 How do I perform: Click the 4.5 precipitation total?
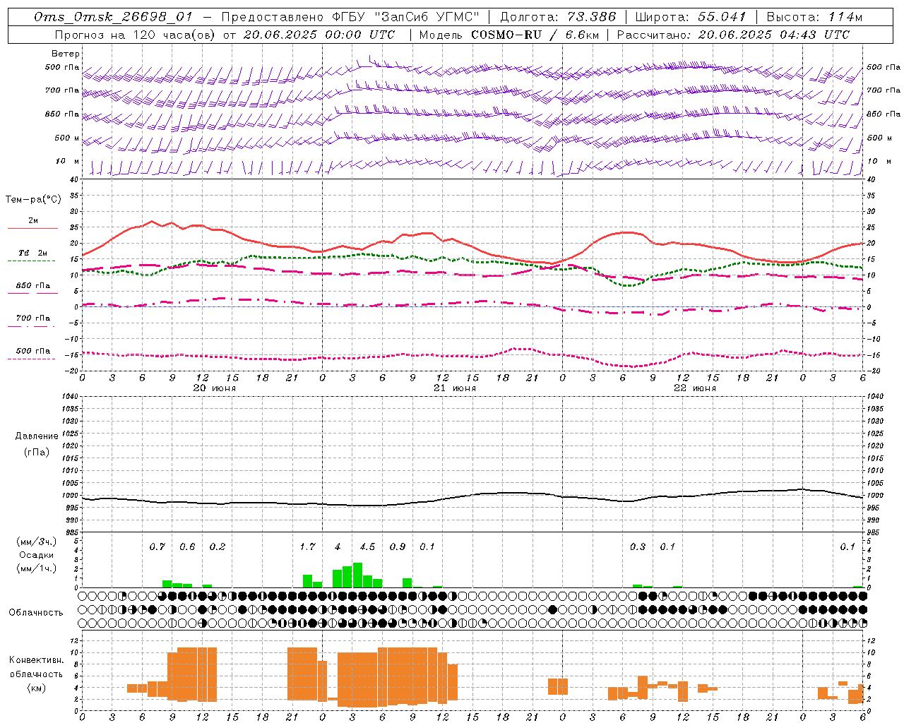pos(367,547)
